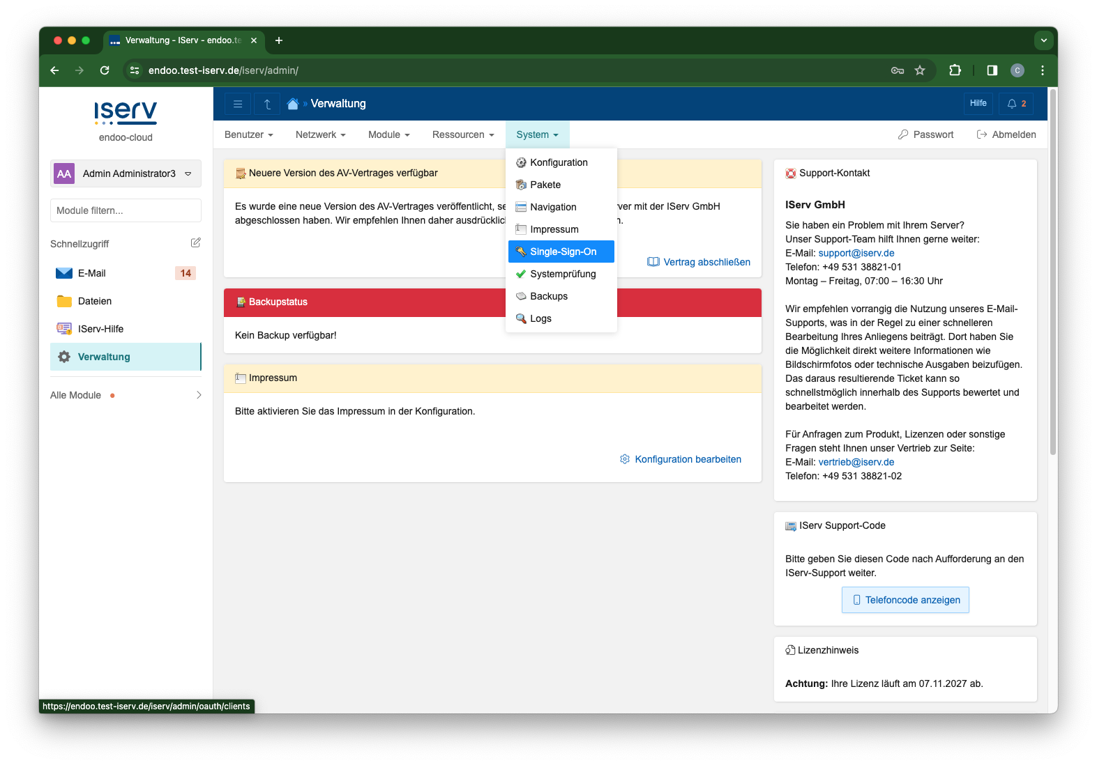Image resolution: width=1097 pixels, height=765 pixels.
Task: Edit Schnellzugriff with the pencil icon
Action: point(196,242)
